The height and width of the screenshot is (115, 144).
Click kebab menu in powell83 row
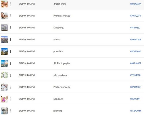(x=11, y=51)
